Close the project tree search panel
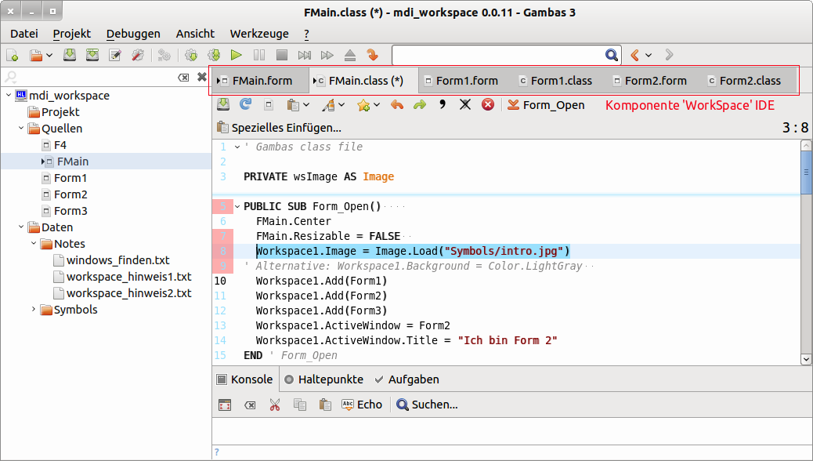This screenshot has width=813, height=461. 201,77
